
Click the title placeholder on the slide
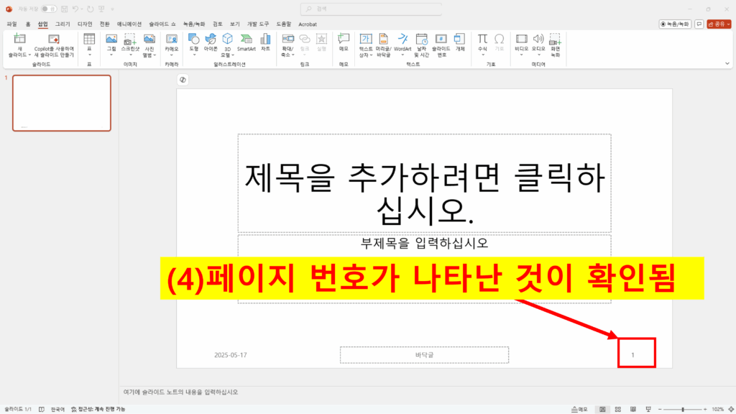[424, 183]
